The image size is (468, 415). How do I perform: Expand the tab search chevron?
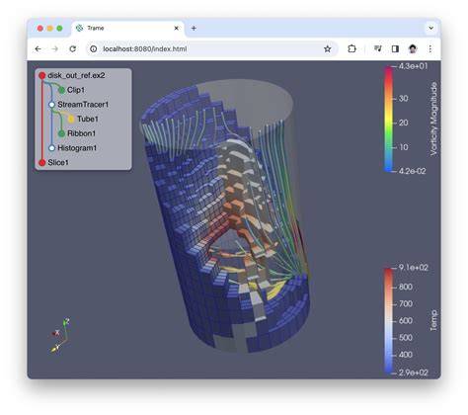430,29
